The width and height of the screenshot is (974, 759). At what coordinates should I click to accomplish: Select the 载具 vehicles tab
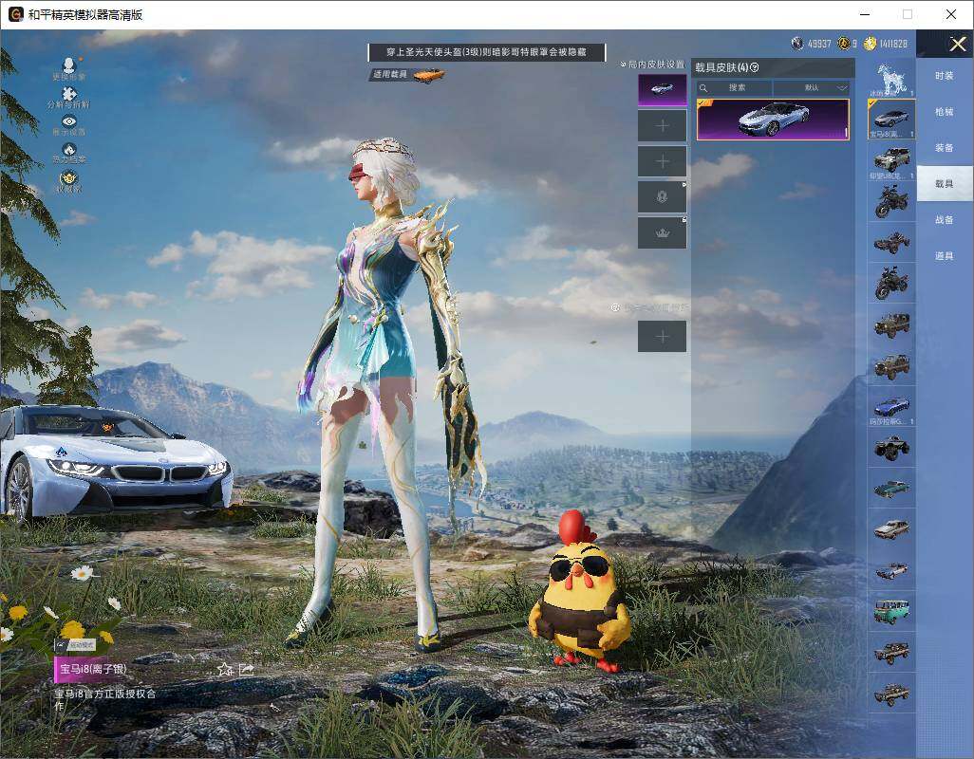click(945, 184)
